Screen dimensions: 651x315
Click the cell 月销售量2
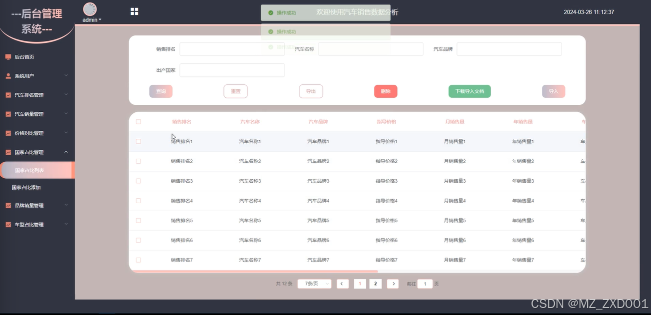[454, 161]
